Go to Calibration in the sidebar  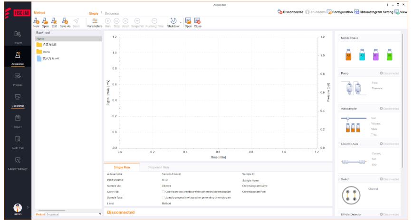18,99
